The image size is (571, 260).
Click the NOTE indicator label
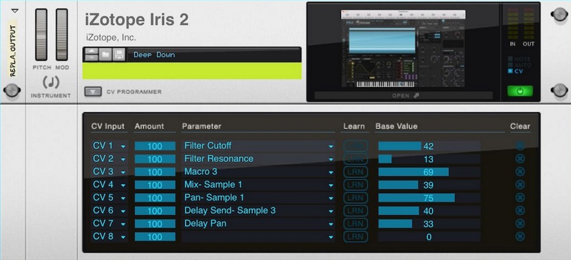(x=522, y=59)
